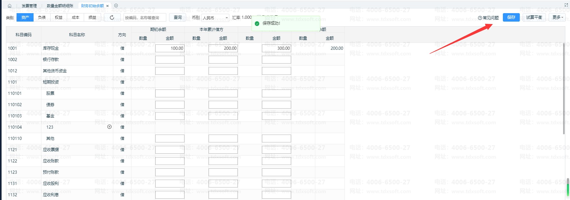570x200 pixels.
Task: Click the fullscreen expand icon
Action: [x=566, y=6]
